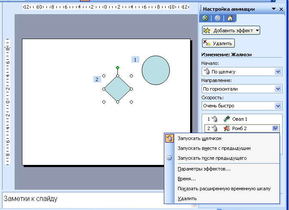Viewport: 289px width, 210px height.
Task: Click the green rotation handle of the rhombus
Action: [x=117, y=68]
